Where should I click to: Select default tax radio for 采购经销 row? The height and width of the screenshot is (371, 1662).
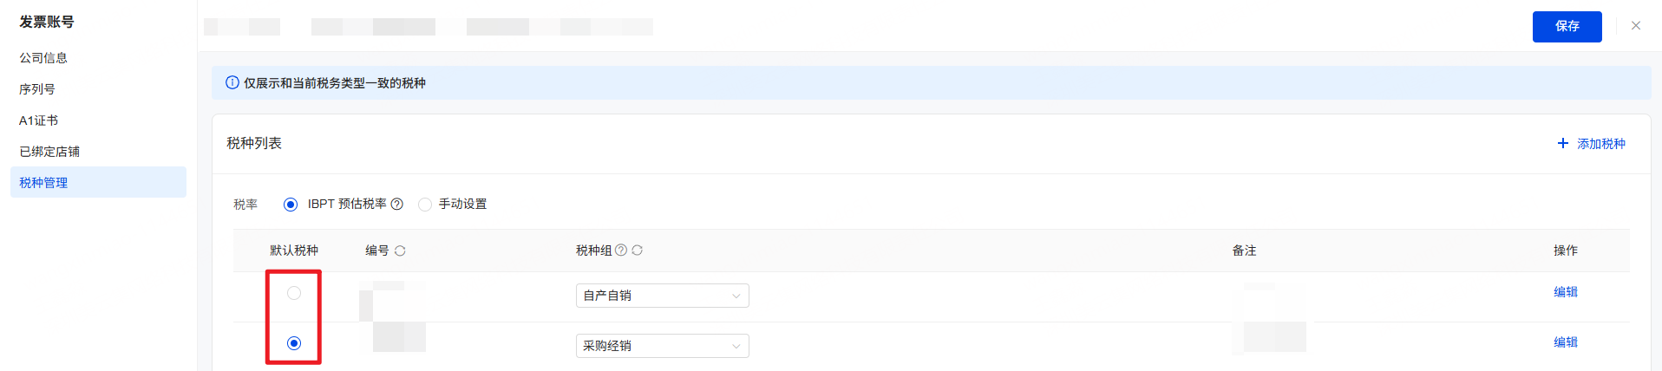tap(294, 343)
